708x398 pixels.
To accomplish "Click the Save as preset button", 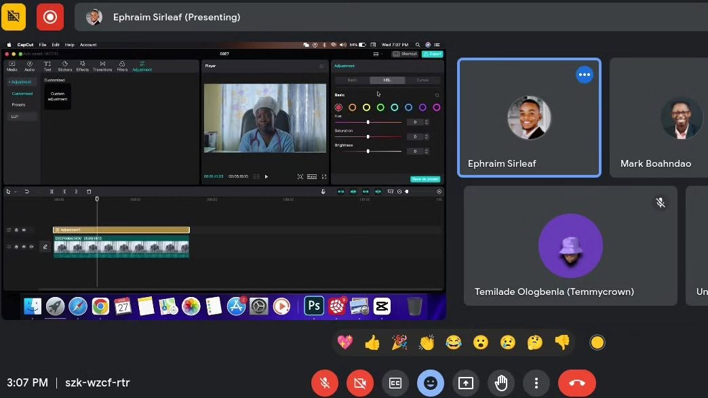I will (x=425, y=179).
